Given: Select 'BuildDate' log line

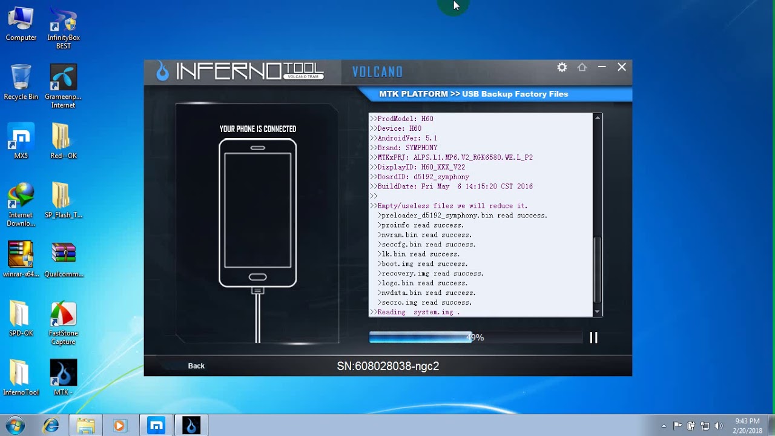Looking at the screenshot, I should [x=452, y=187].
